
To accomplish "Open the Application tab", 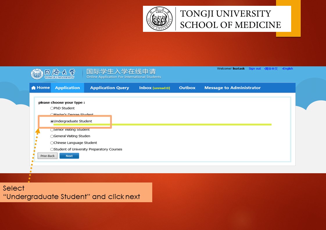I will click(67, 88).
